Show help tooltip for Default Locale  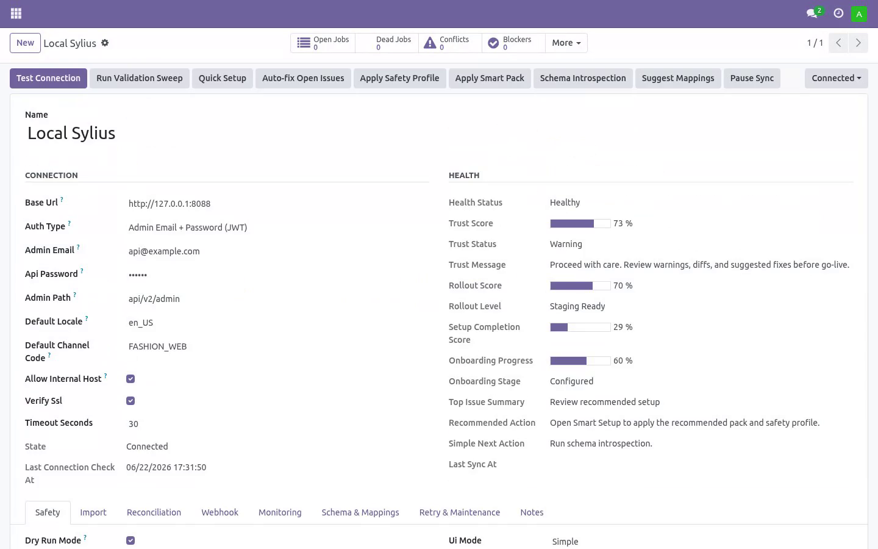point(87,318)
